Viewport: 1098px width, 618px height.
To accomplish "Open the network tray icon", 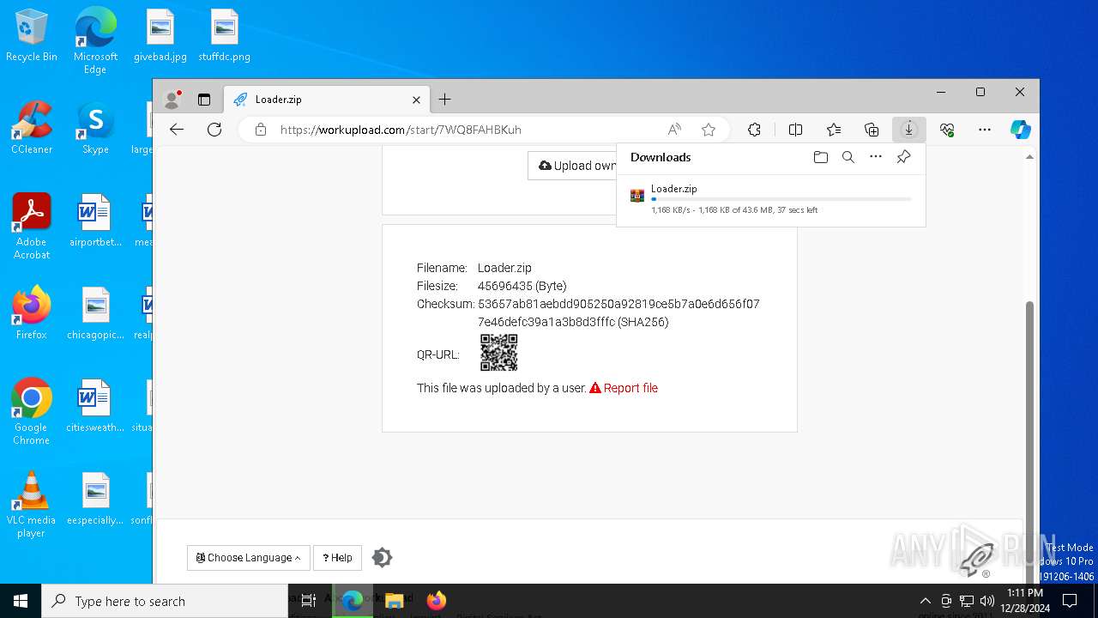I will coord(967,601).
